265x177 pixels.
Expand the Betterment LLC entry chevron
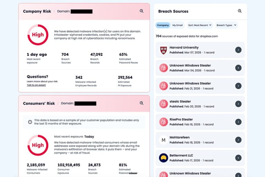click(x=238, y=158)
